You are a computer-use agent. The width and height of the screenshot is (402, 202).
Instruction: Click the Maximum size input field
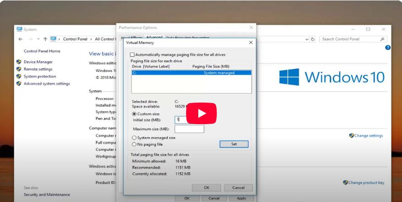[189, 129]
